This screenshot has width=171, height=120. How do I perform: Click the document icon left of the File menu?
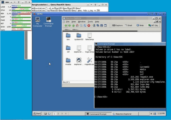(64, 22)
